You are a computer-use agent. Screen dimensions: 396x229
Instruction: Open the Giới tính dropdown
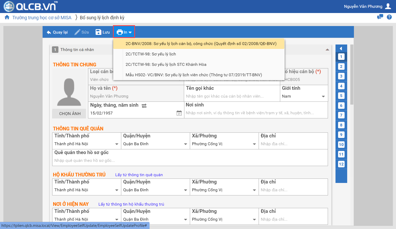323,97
